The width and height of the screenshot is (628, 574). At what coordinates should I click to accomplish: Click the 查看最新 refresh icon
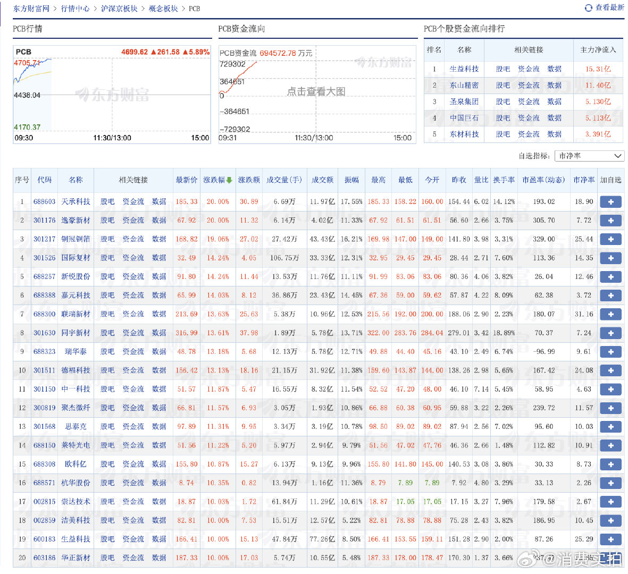(x=588, y=7)
